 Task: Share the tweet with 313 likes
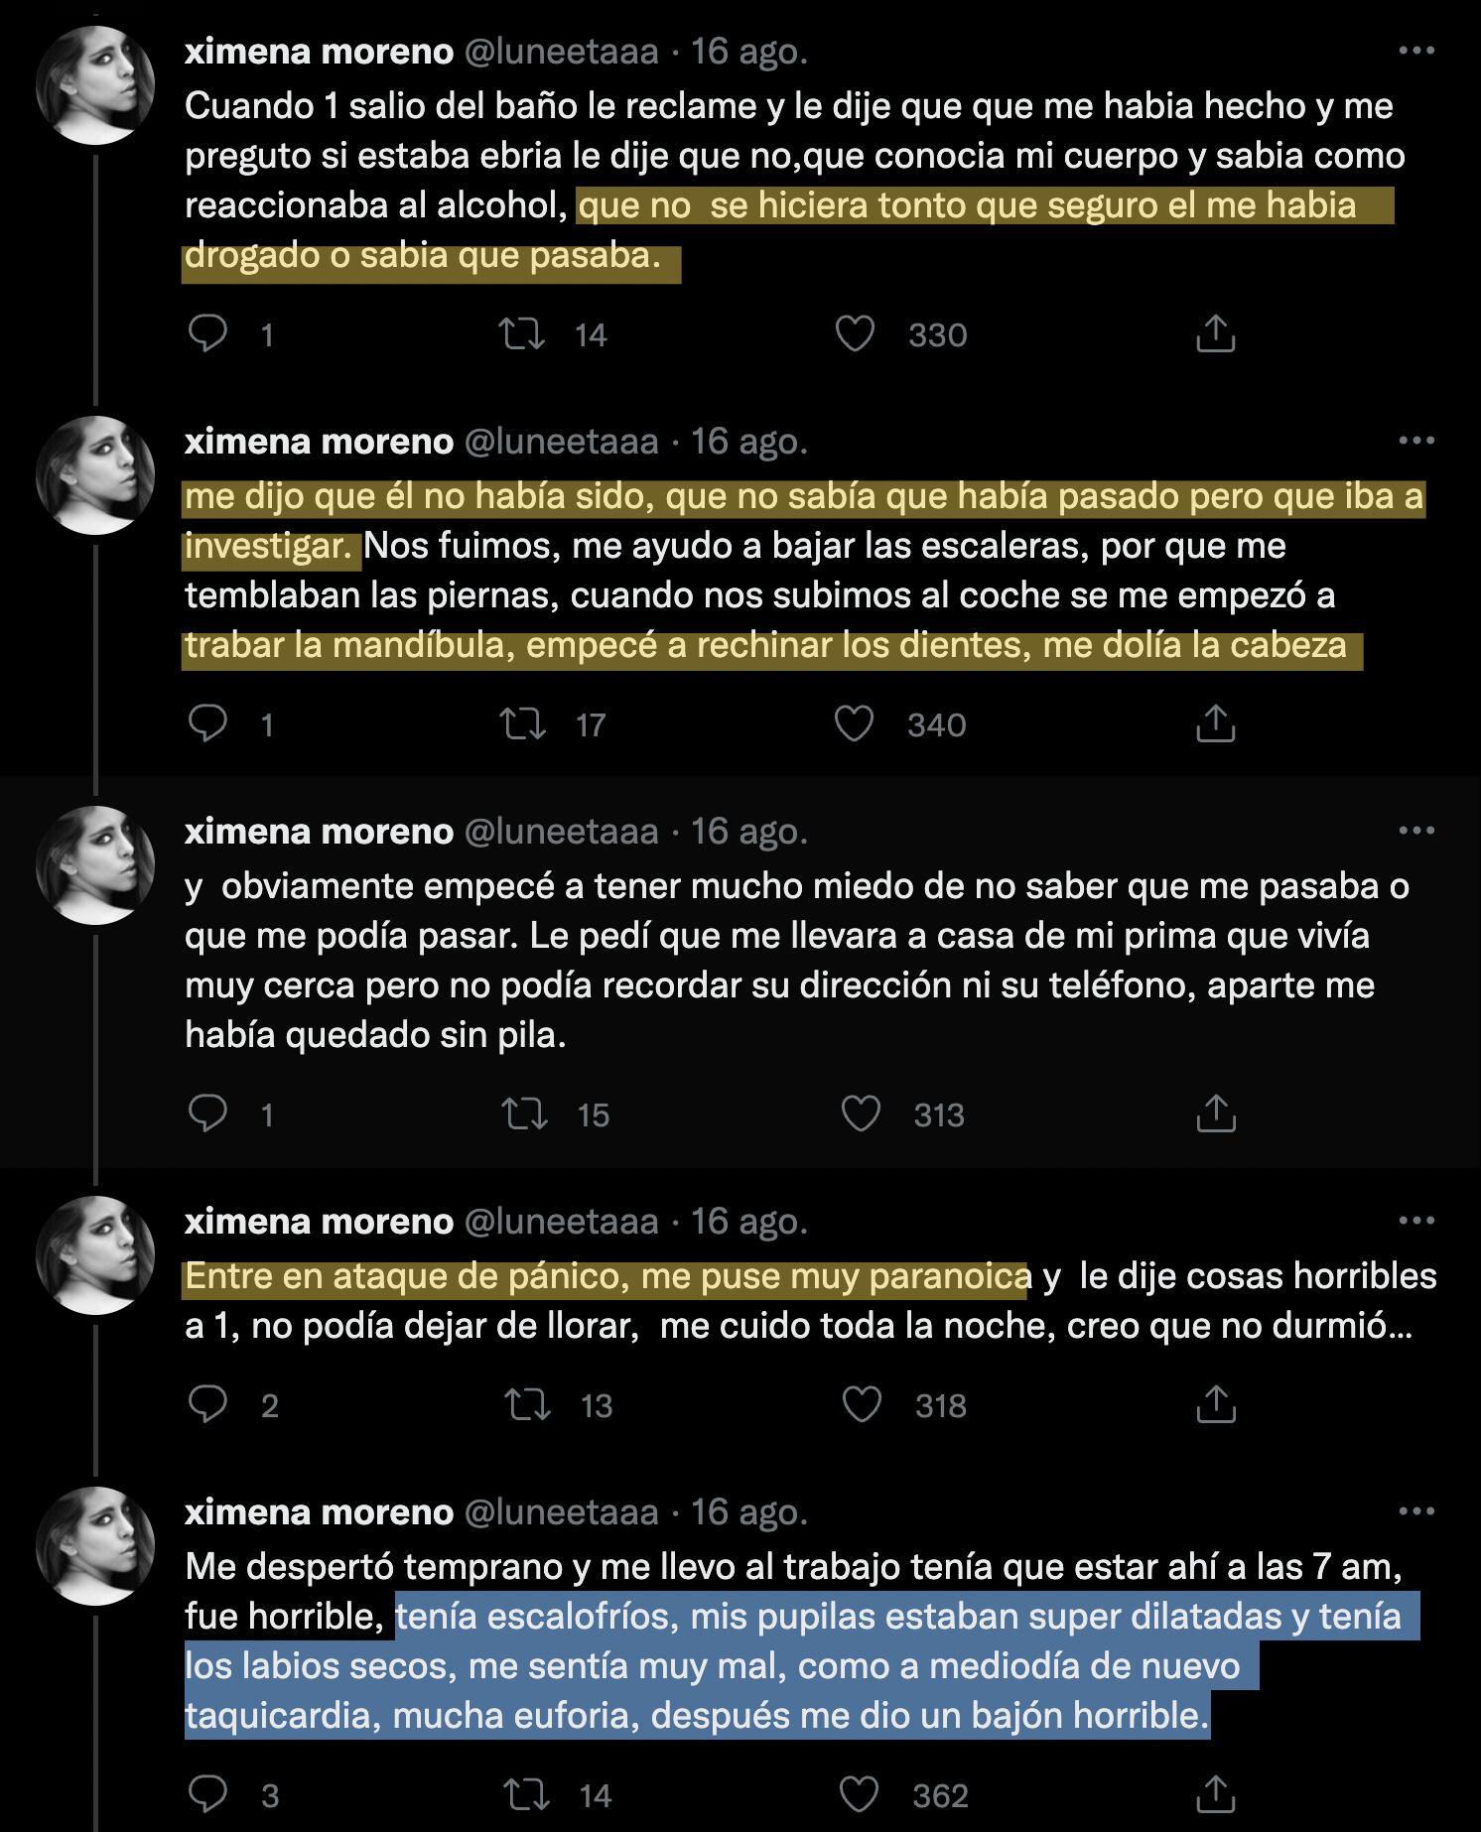(1215, 1114)
